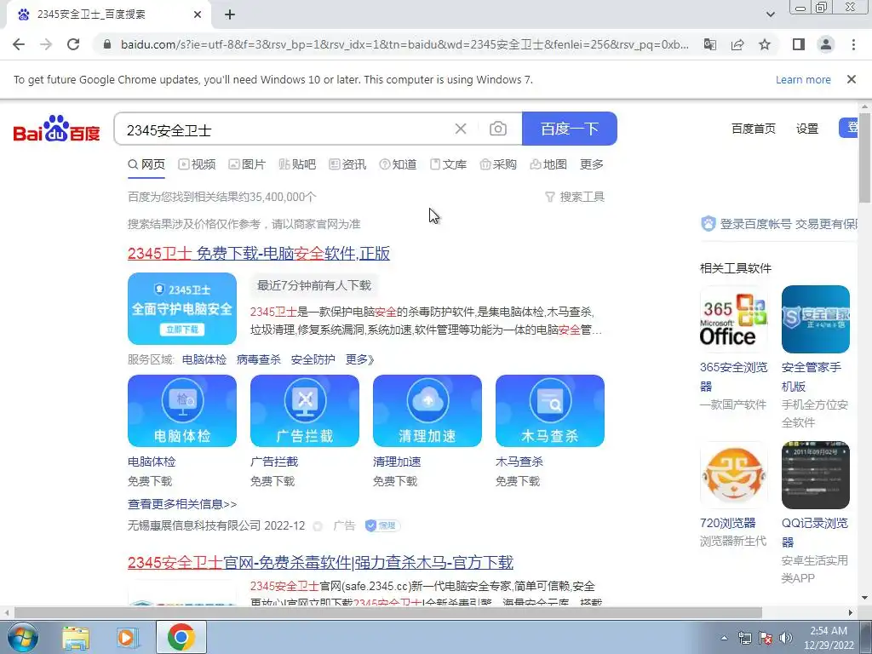Open the 安全管家手机版 link
This screenshot has height=654, width=872.
point(812,376)
